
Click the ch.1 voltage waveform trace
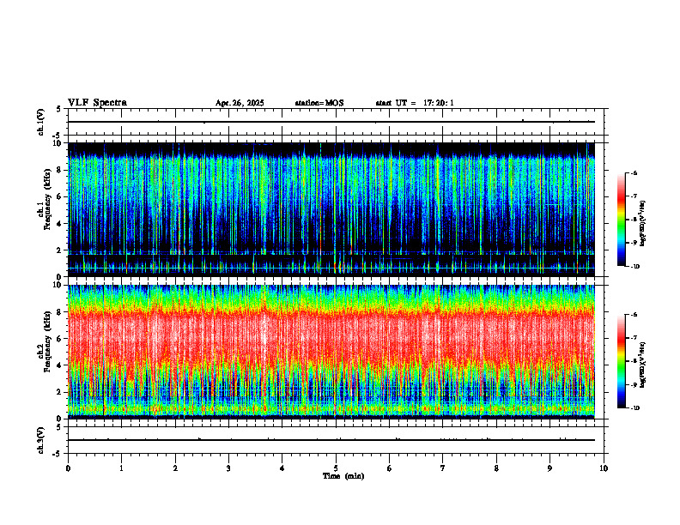click(331, 122)
